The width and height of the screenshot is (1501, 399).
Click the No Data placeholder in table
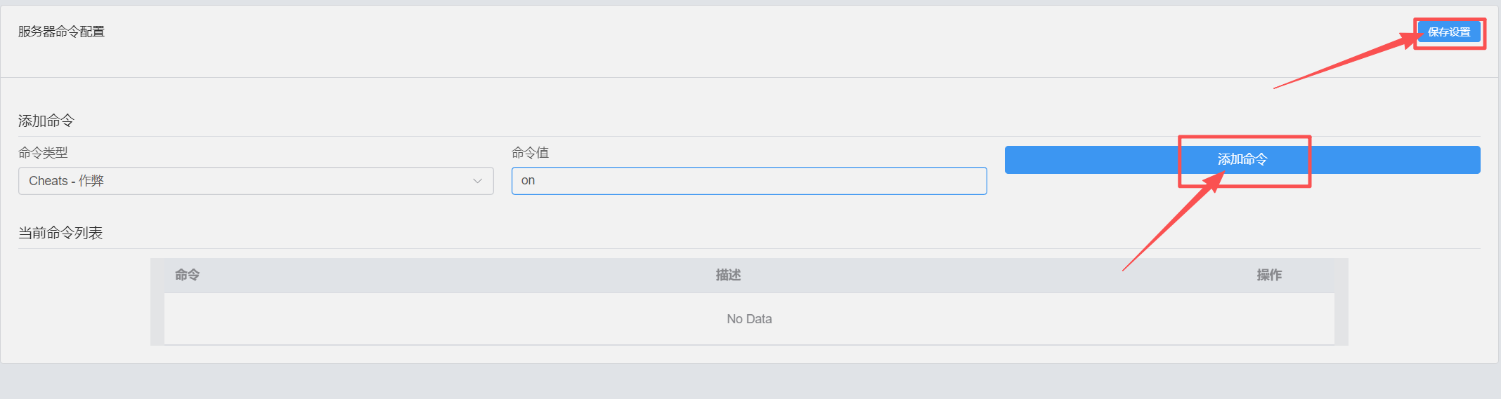click(749, 319)
